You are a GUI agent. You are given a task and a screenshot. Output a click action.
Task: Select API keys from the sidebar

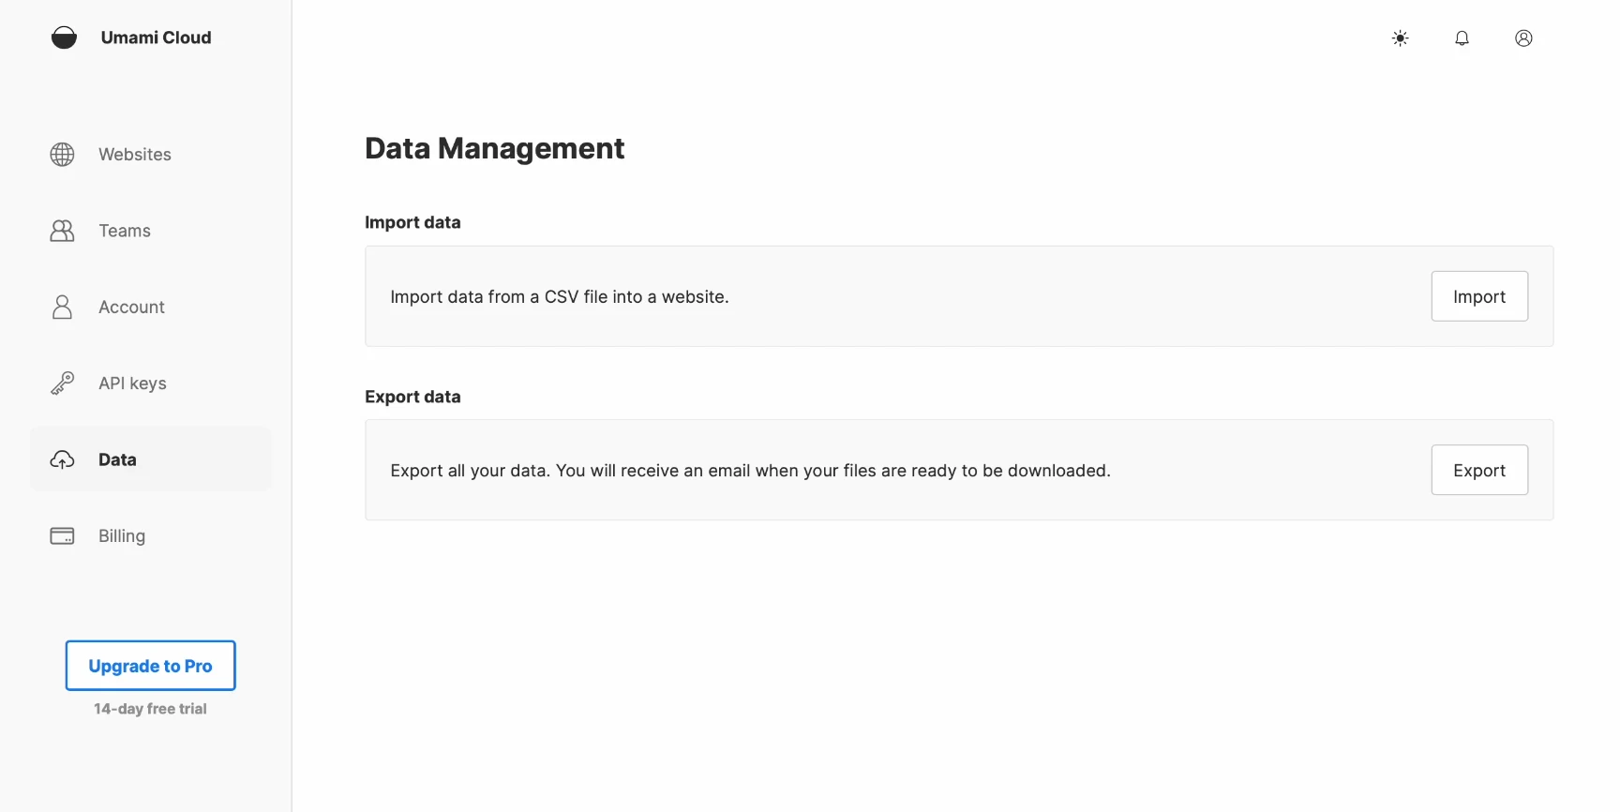[x=132, y=383]
